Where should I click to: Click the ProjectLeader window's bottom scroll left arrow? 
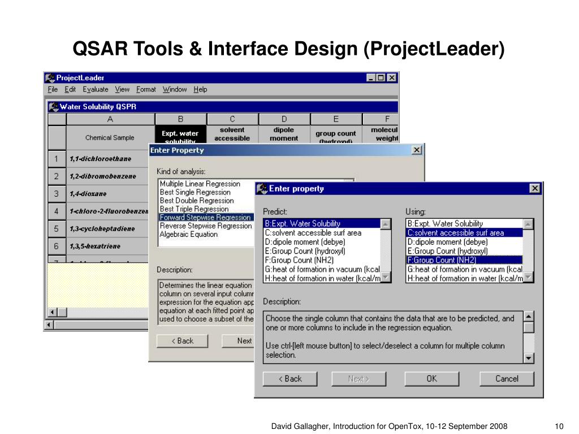tap(49, 325)
